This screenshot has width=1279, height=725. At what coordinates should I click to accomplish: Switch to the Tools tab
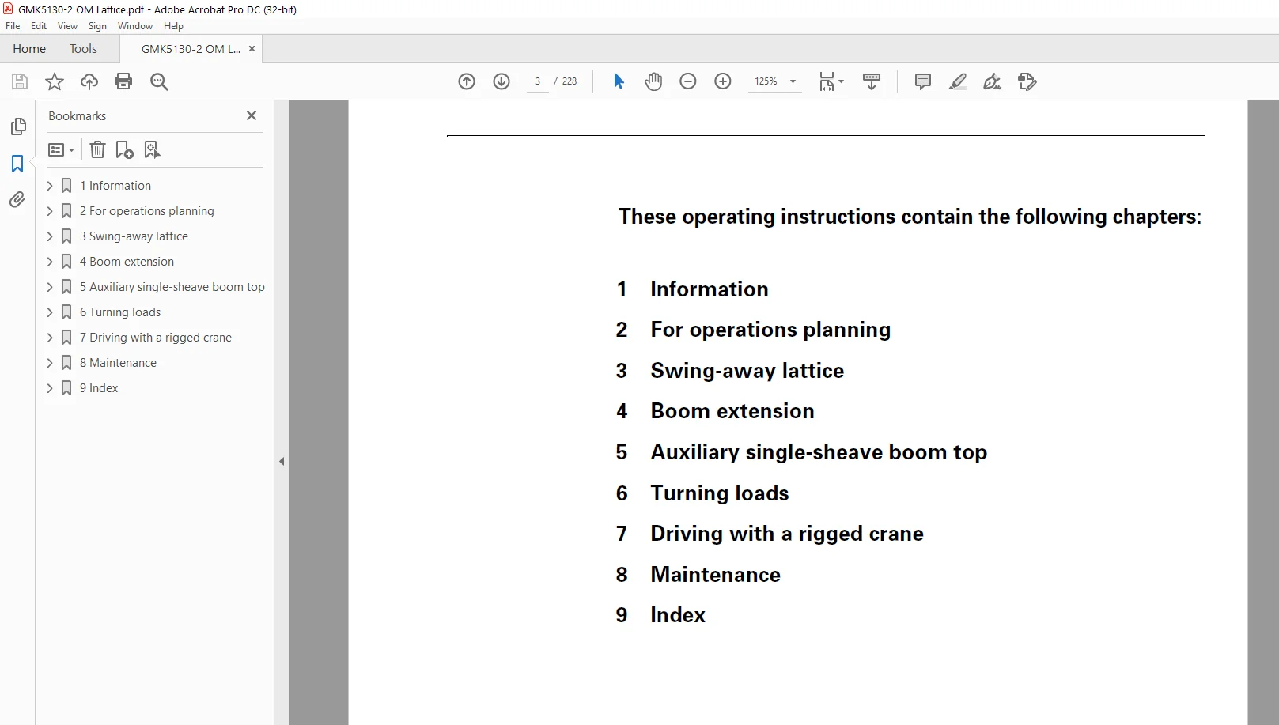pyautogui.click(x=83, y=49)
